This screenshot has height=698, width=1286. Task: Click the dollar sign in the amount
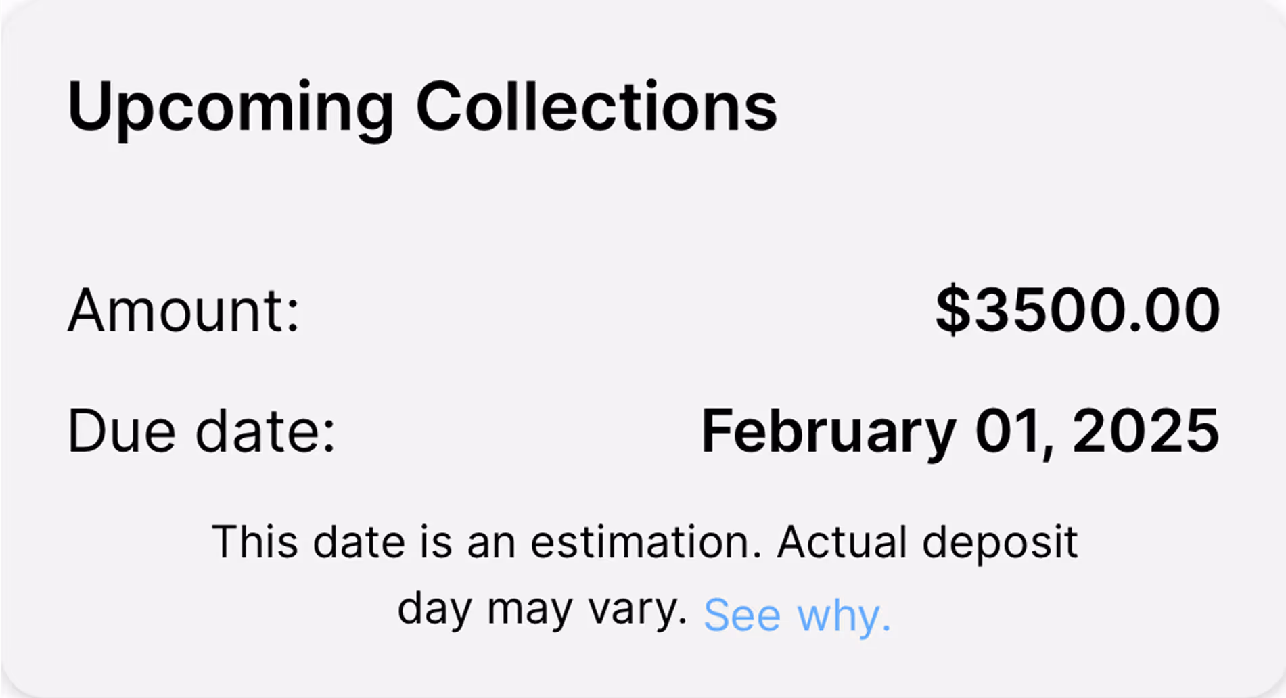coord(952,310)
